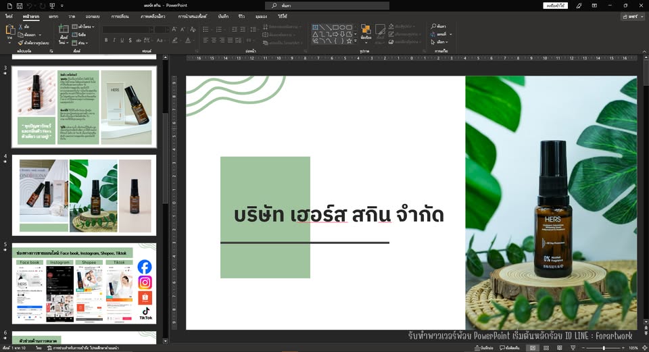The image size is (649, 352).
Task: Click the pen icon in the title bar
Action: [x=579, y=6]
